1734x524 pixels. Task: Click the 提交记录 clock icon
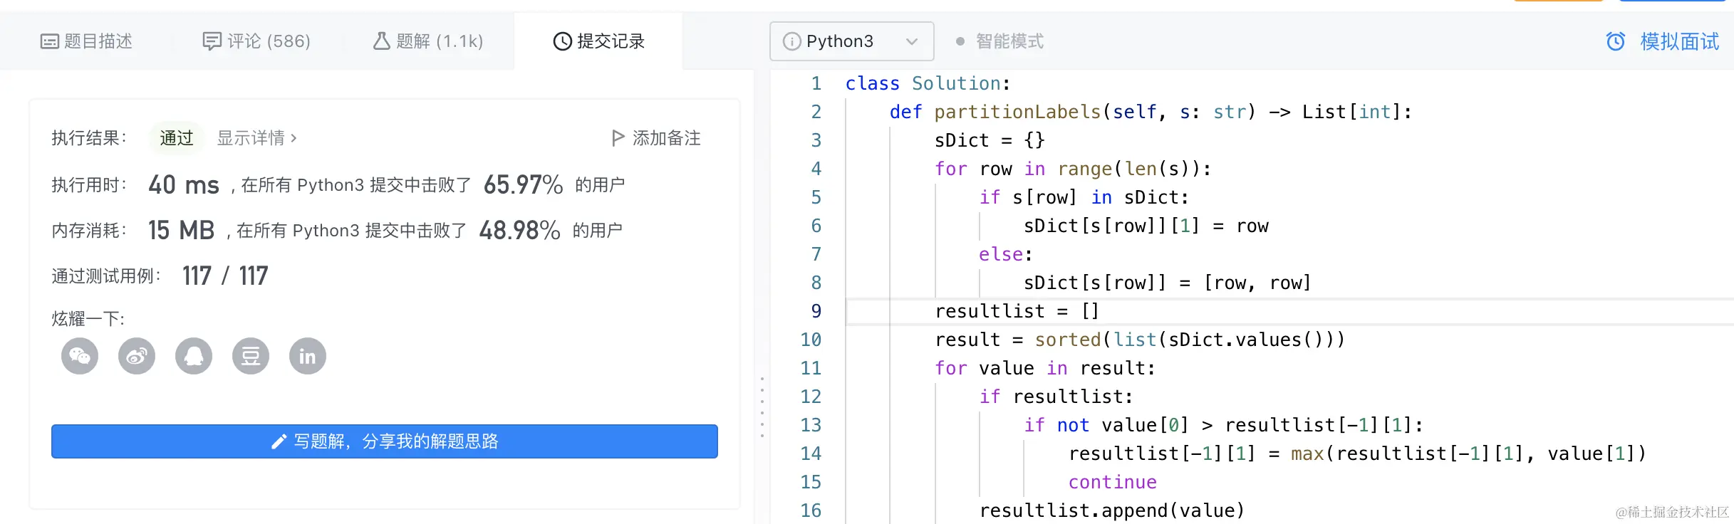coord(562,41)
